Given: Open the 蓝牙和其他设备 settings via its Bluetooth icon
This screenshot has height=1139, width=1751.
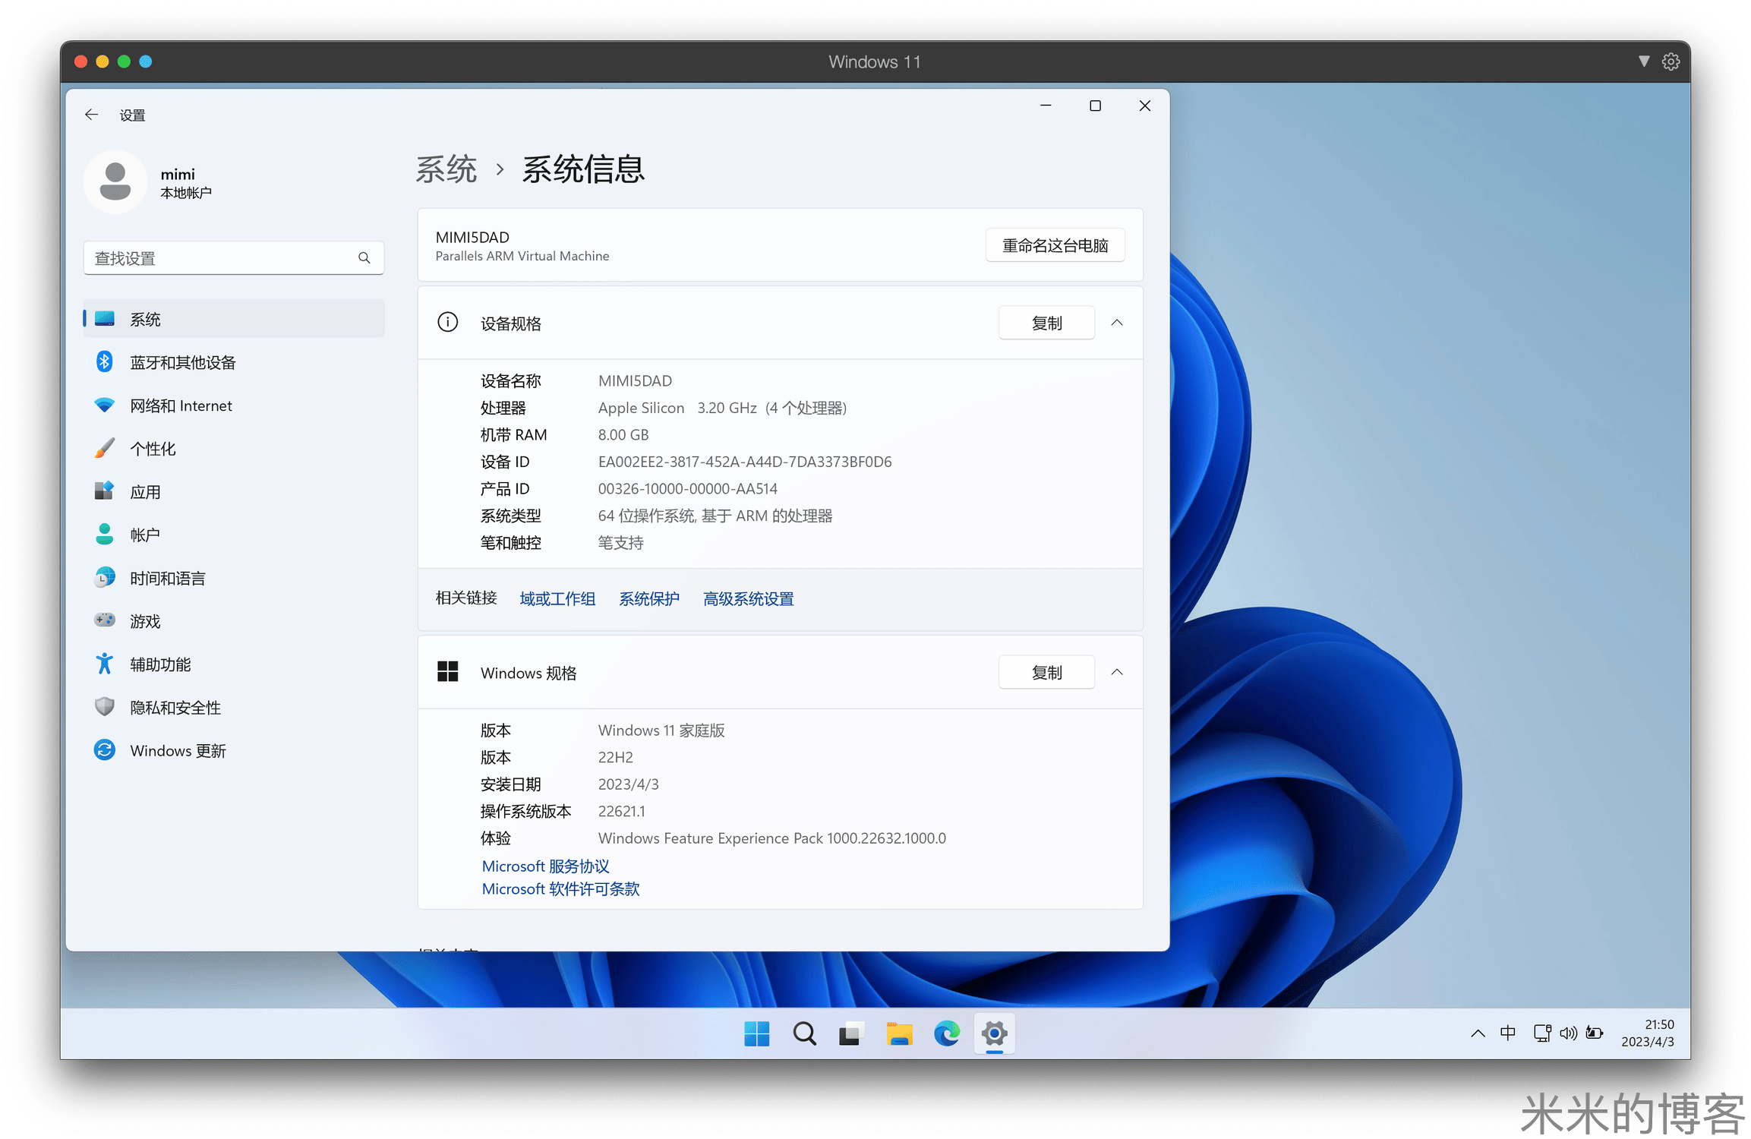Looking at the screenshot, I should pos(104,362).
